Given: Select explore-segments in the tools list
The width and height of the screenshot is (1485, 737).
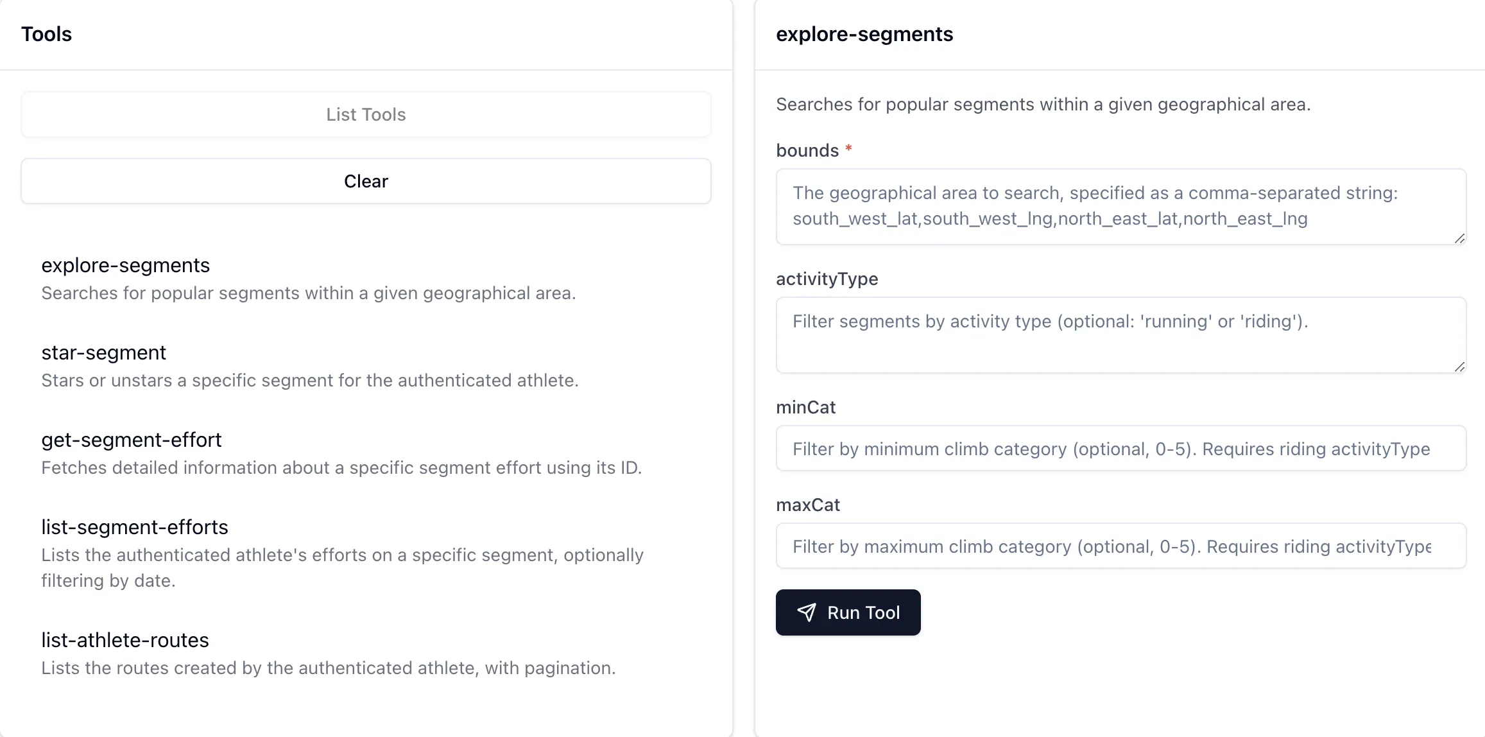Looking at the screenshot, I should pos(126,266).
